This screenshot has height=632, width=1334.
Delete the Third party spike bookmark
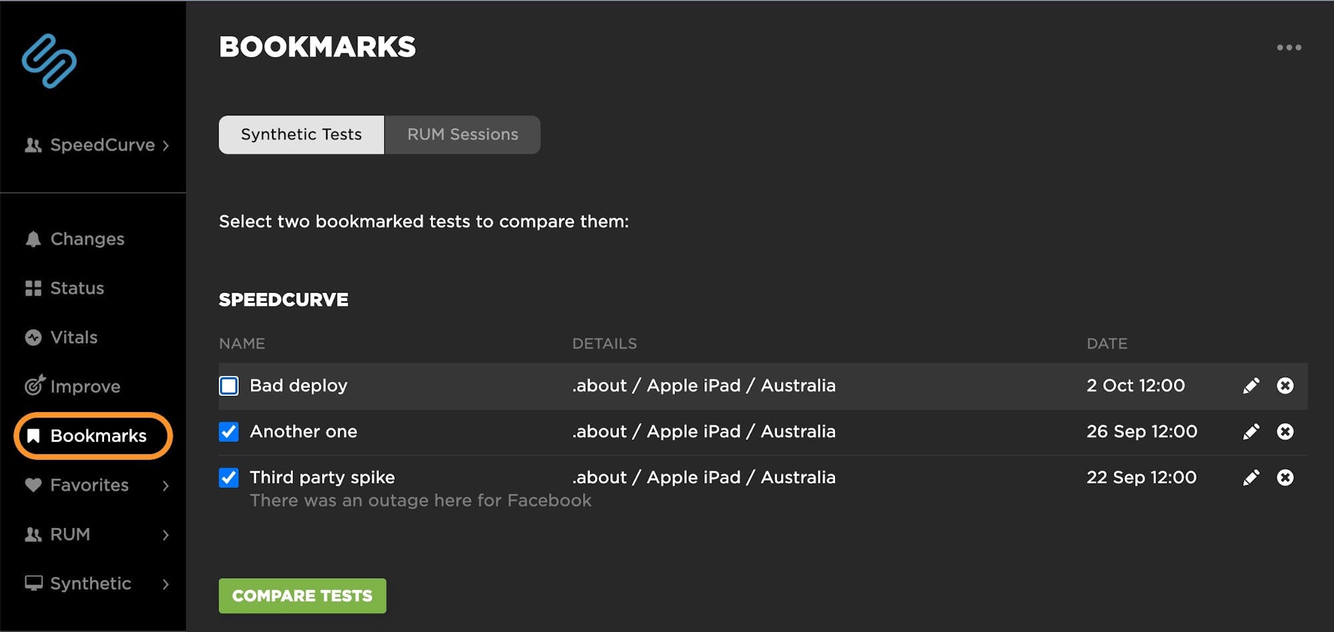[1285, 478]
